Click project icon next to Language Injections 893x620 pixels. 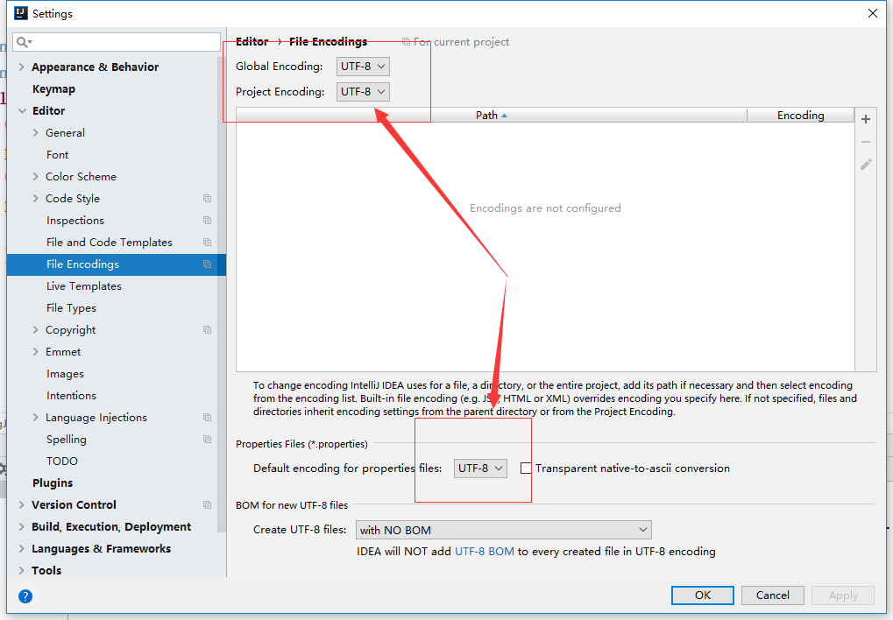click(208, 418)
